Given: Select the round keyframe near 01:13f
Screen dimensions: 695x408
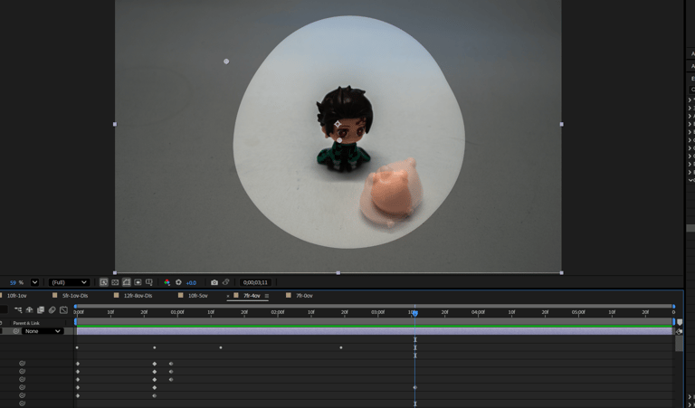Looking at the screenshot, I should tap(221, 347).
